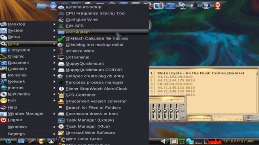Open Automount-setup from Utility submenu

[103, 7]
